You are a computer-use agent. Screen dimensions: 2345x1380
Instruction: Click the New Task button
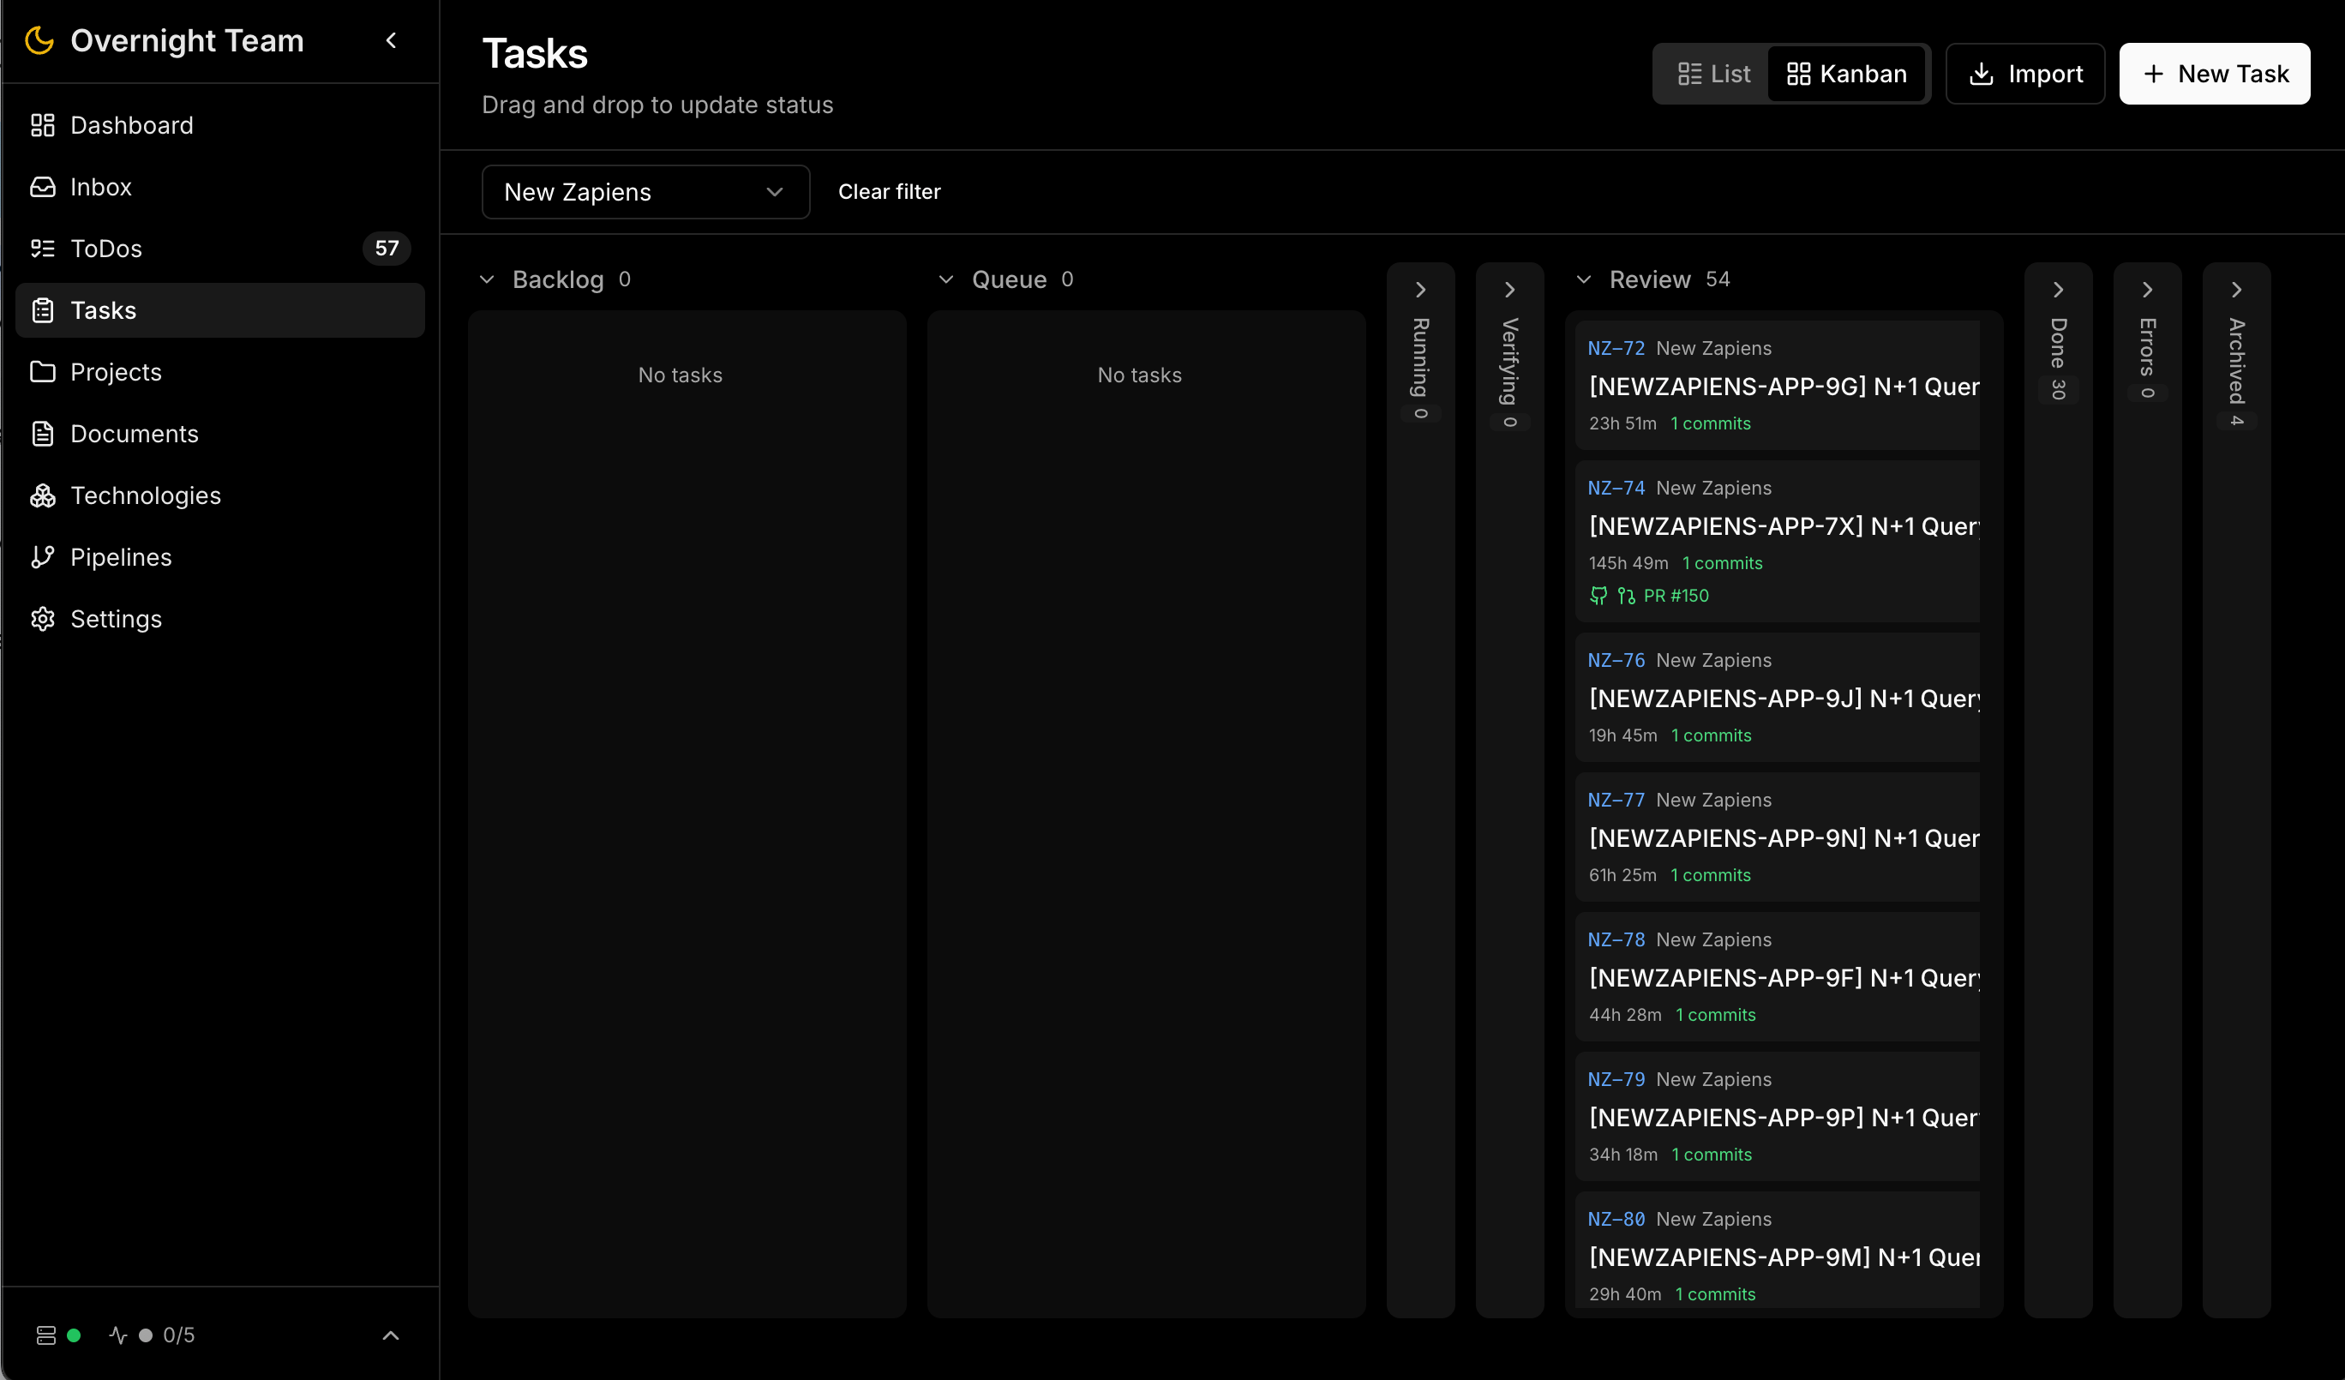point(2215,74)
